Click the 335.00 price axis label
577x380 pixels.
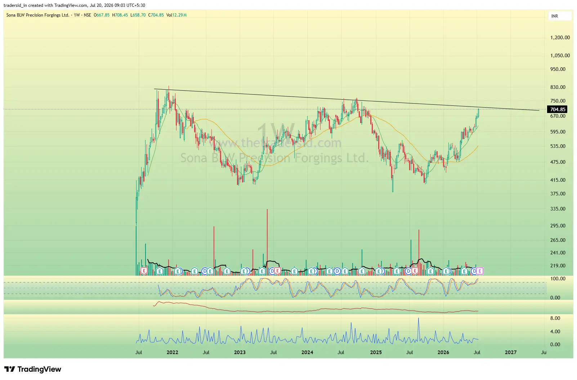(x=558, y=209)
